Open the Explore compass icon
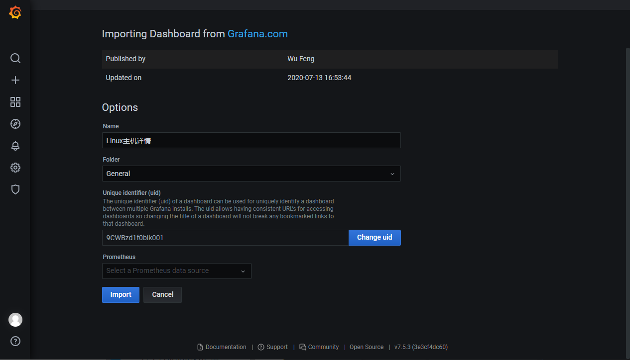Viewport: 630px width, 360px height. coord(15,124)
